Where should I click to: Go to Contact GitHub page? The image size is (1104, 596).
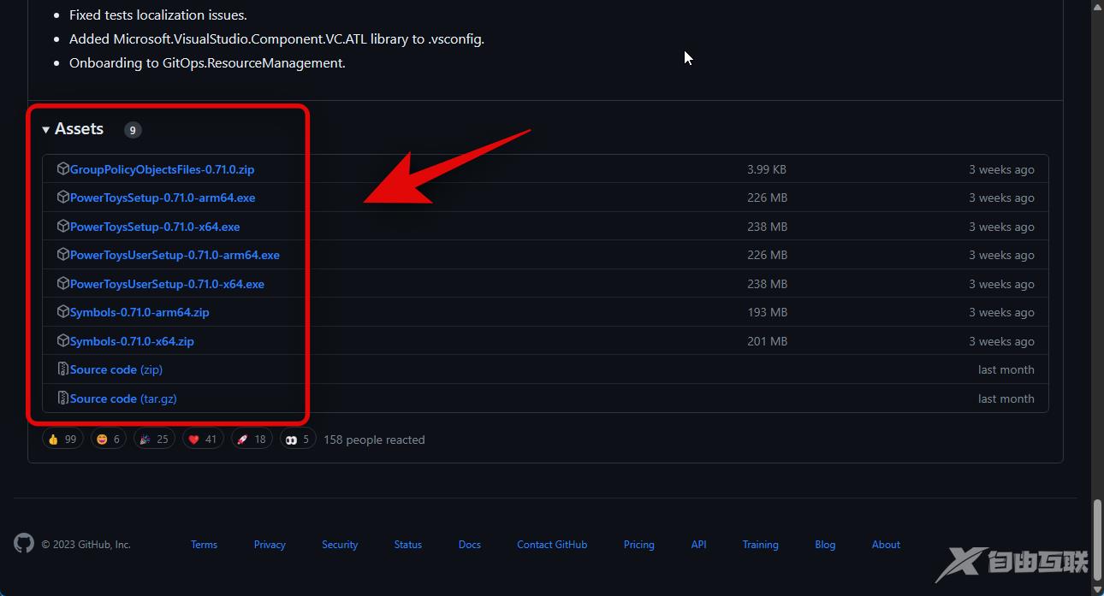coord(552,545)
